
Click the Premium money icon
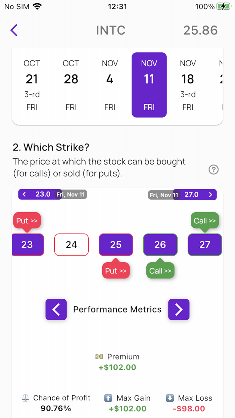[x=99, y=357]
